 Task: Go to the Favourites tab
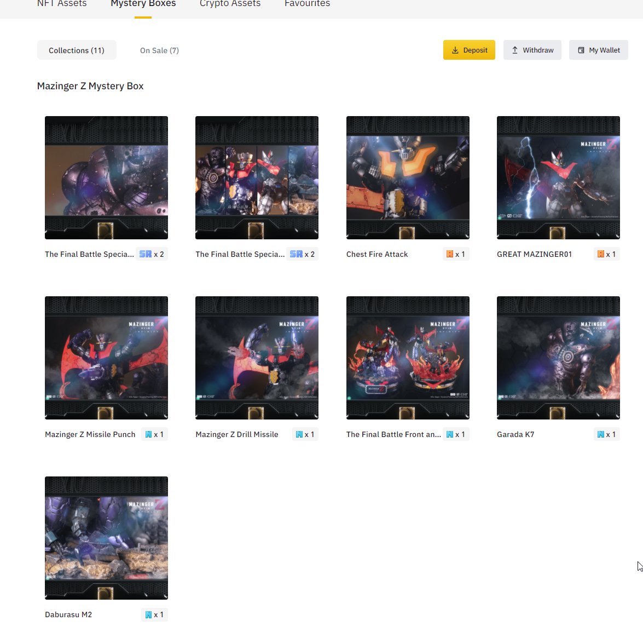pyautogui.click(x=307, y=4)
